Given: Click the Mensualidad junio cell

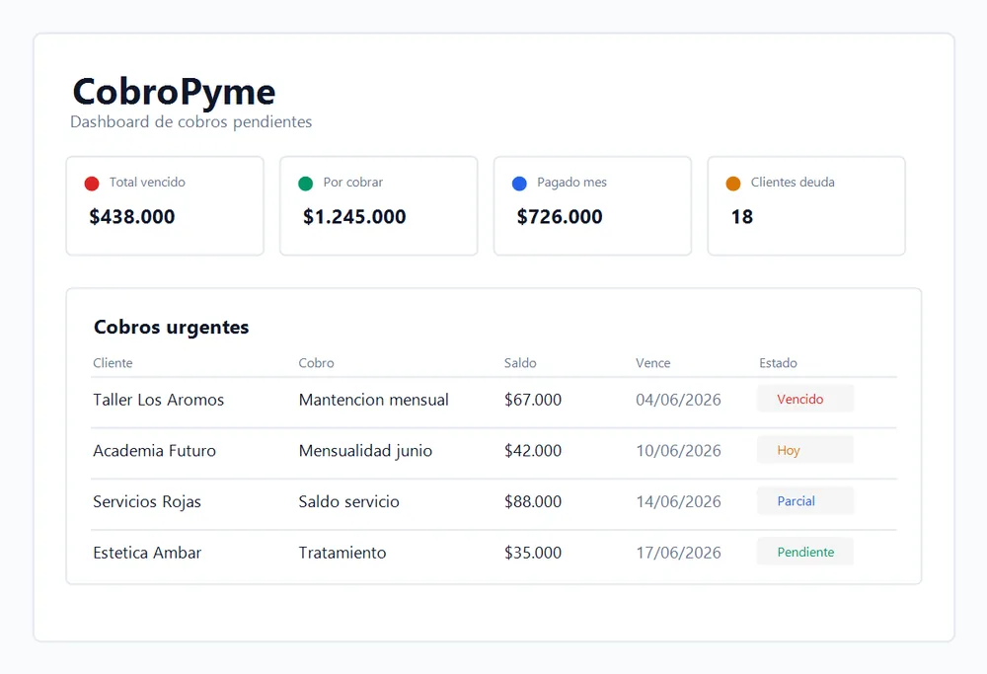Looking at the screenshot, I should click(x=366, y=451).
